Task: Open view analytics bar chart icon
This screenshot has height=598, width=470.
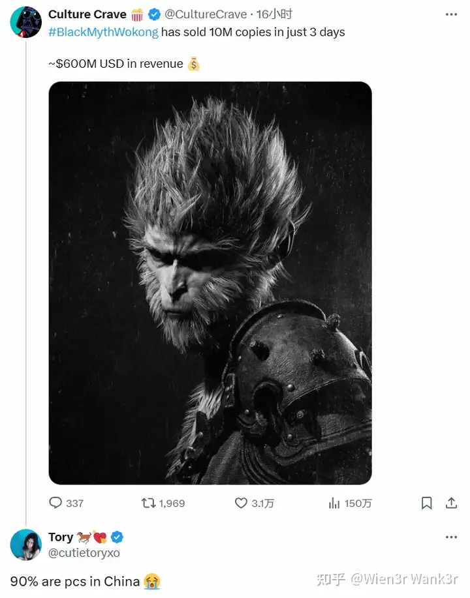Action: point(334,503)
